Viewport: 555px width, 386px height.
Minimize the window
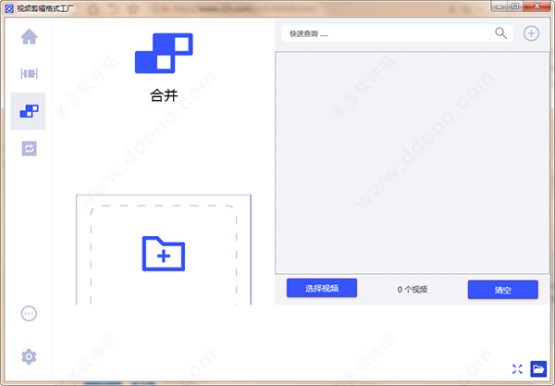coord(499,6)
